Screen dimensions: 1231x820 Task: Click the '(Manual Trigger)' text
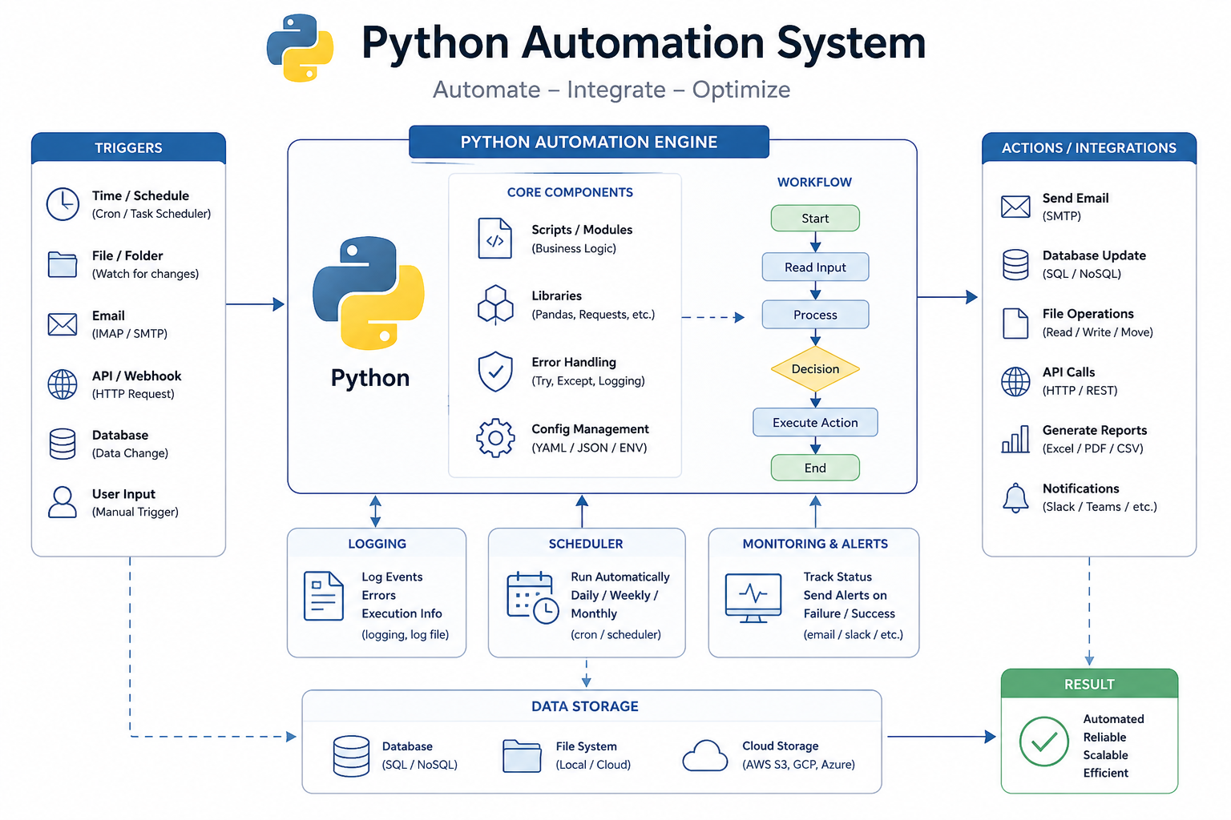[135, 512]
